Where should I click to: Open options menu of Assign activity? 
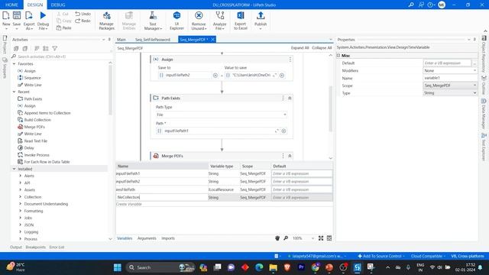[x=290, y=60]
